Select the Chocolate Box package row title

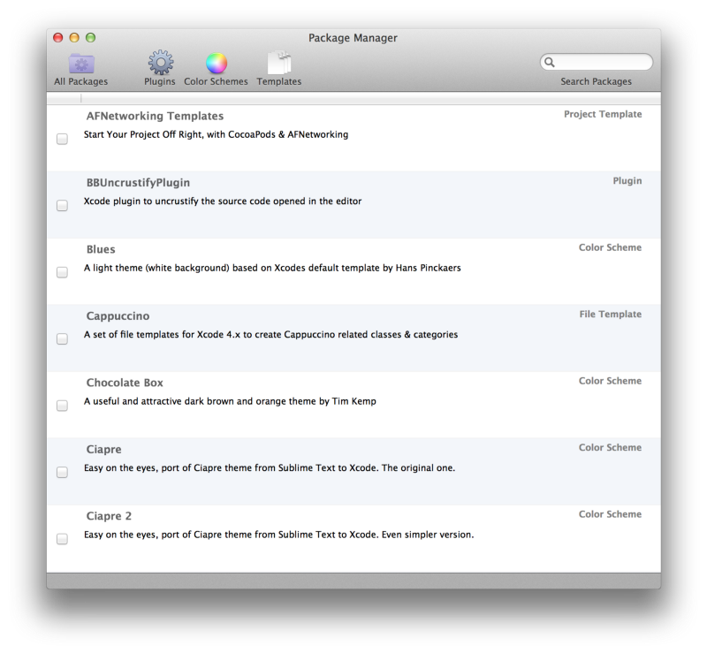click(125, 383)
